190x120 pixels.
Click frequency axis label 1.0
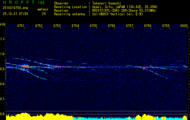pyautogui.click(x=2, y=54)
